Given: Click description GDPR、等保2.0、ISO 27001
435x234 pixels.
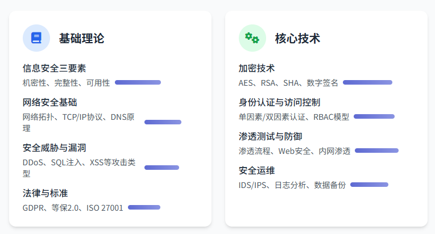Looking at the screenshot, I should click(73, 208).
